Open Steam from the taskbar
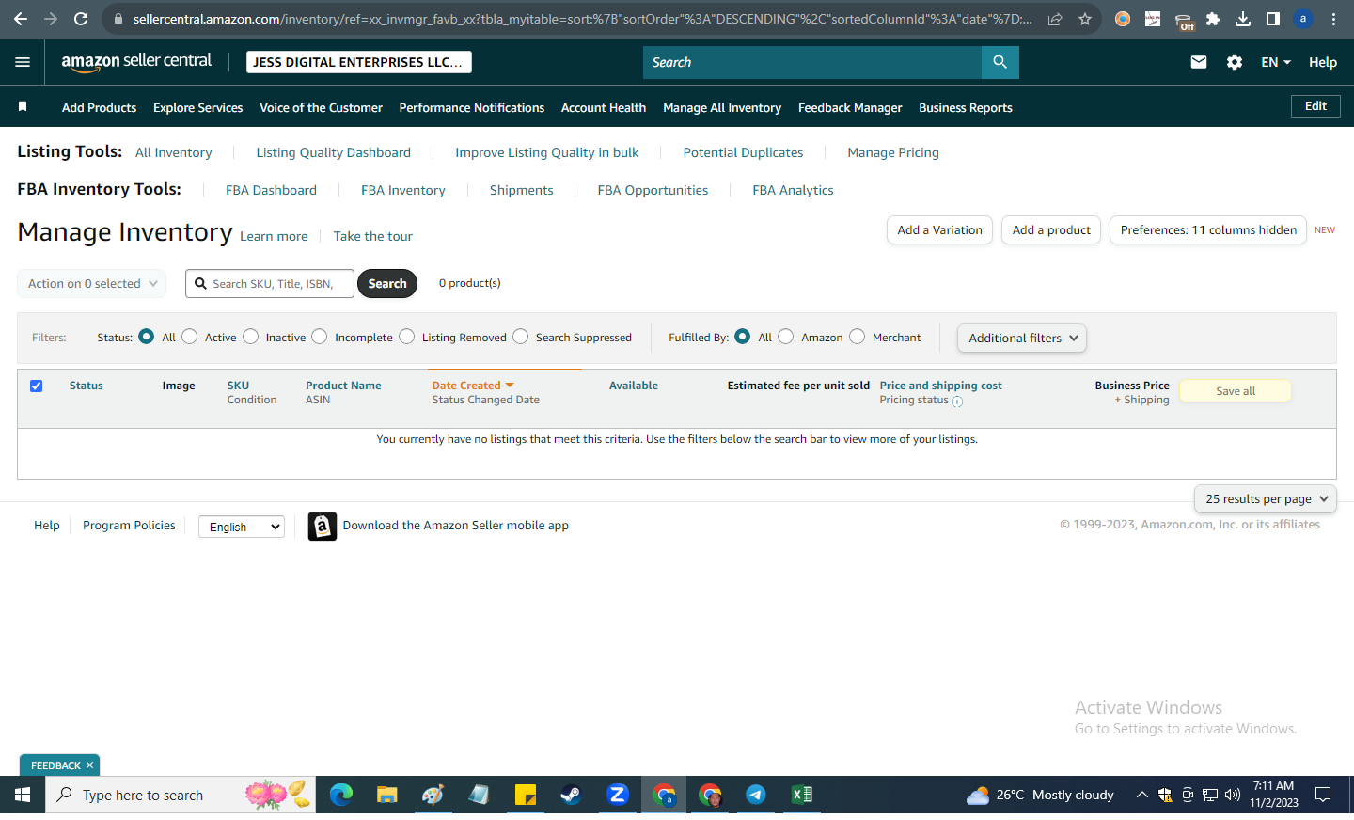This screenshot has height=820, width=1354. pos(571,796)
